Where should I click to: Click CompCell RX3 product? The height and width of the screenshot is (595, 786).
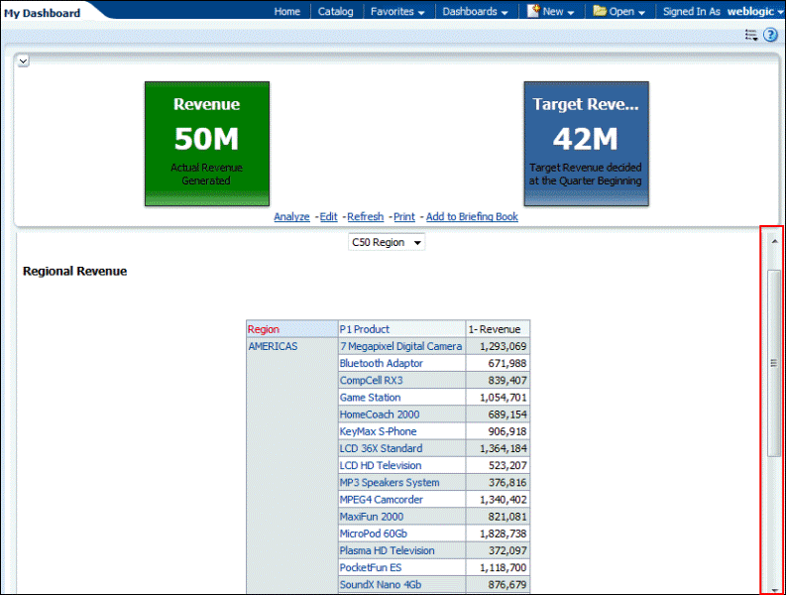[371, 380]
